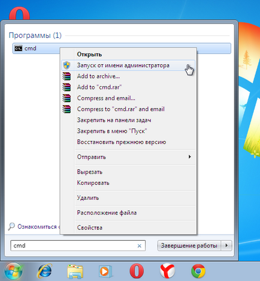Open Yandex browser taskbar icon
The width and height of the screenshot is (260, 281).
[167, 271]
